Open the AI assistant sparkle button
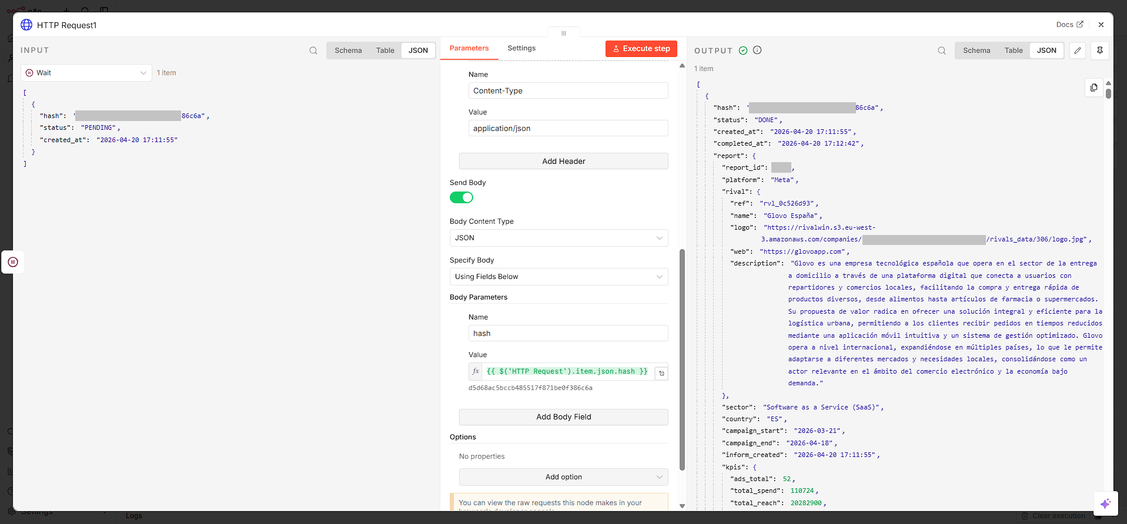Screen dimensions: 1127x524 coord(1105,503)
